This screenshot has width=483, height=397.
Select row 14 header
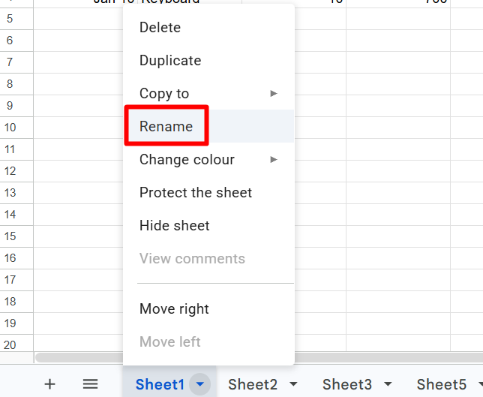coord(16,215)
